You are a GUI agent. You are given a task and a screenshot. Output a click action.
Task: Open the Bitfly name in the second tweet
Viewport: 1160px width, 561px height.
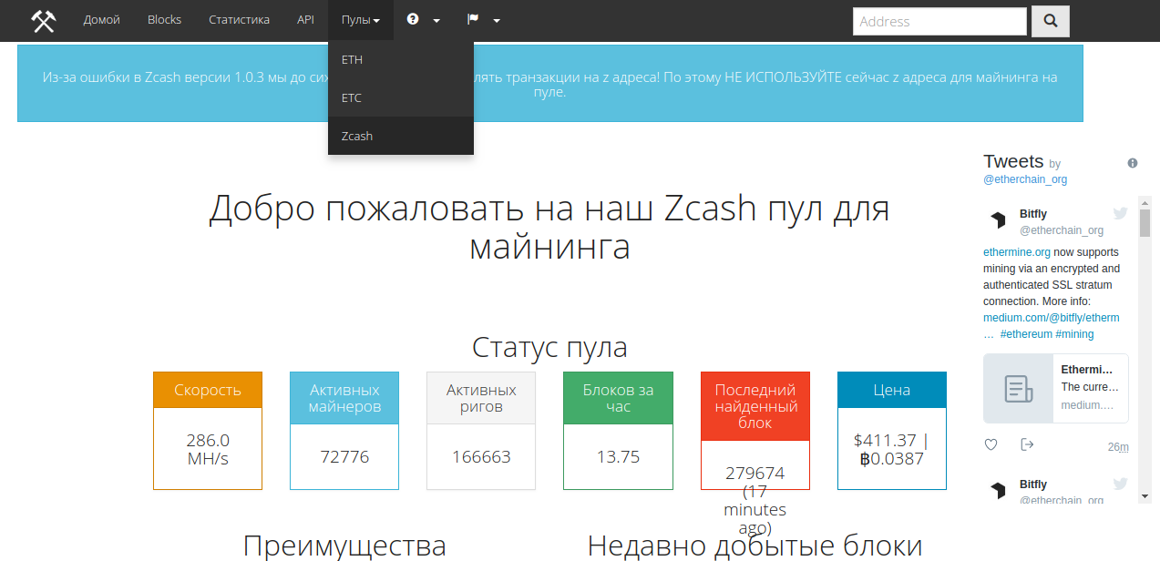(1033, 484)
